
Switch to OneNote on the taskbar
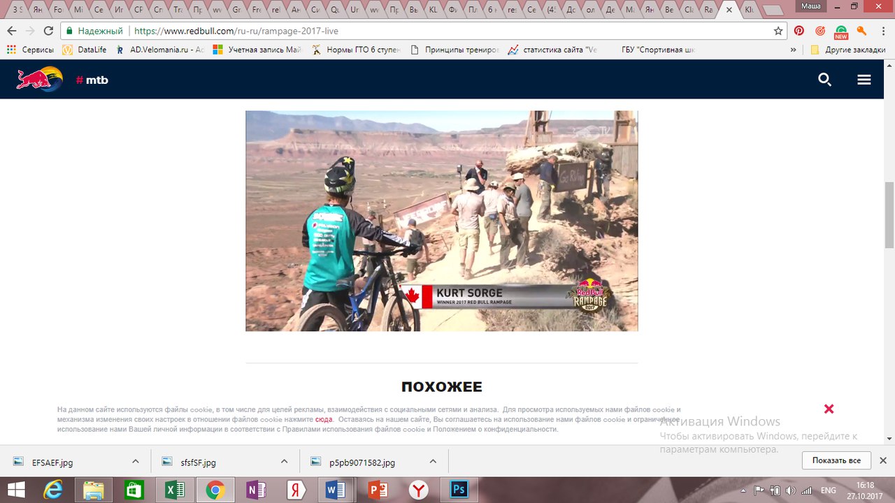tap(255, 490)
